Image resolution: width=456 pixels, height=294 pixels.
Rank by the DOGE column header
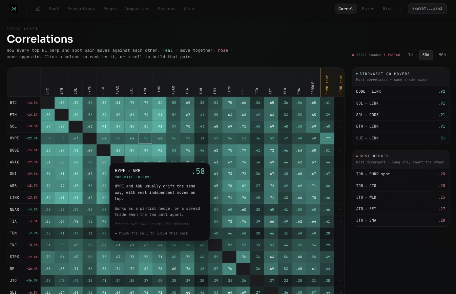103,82
